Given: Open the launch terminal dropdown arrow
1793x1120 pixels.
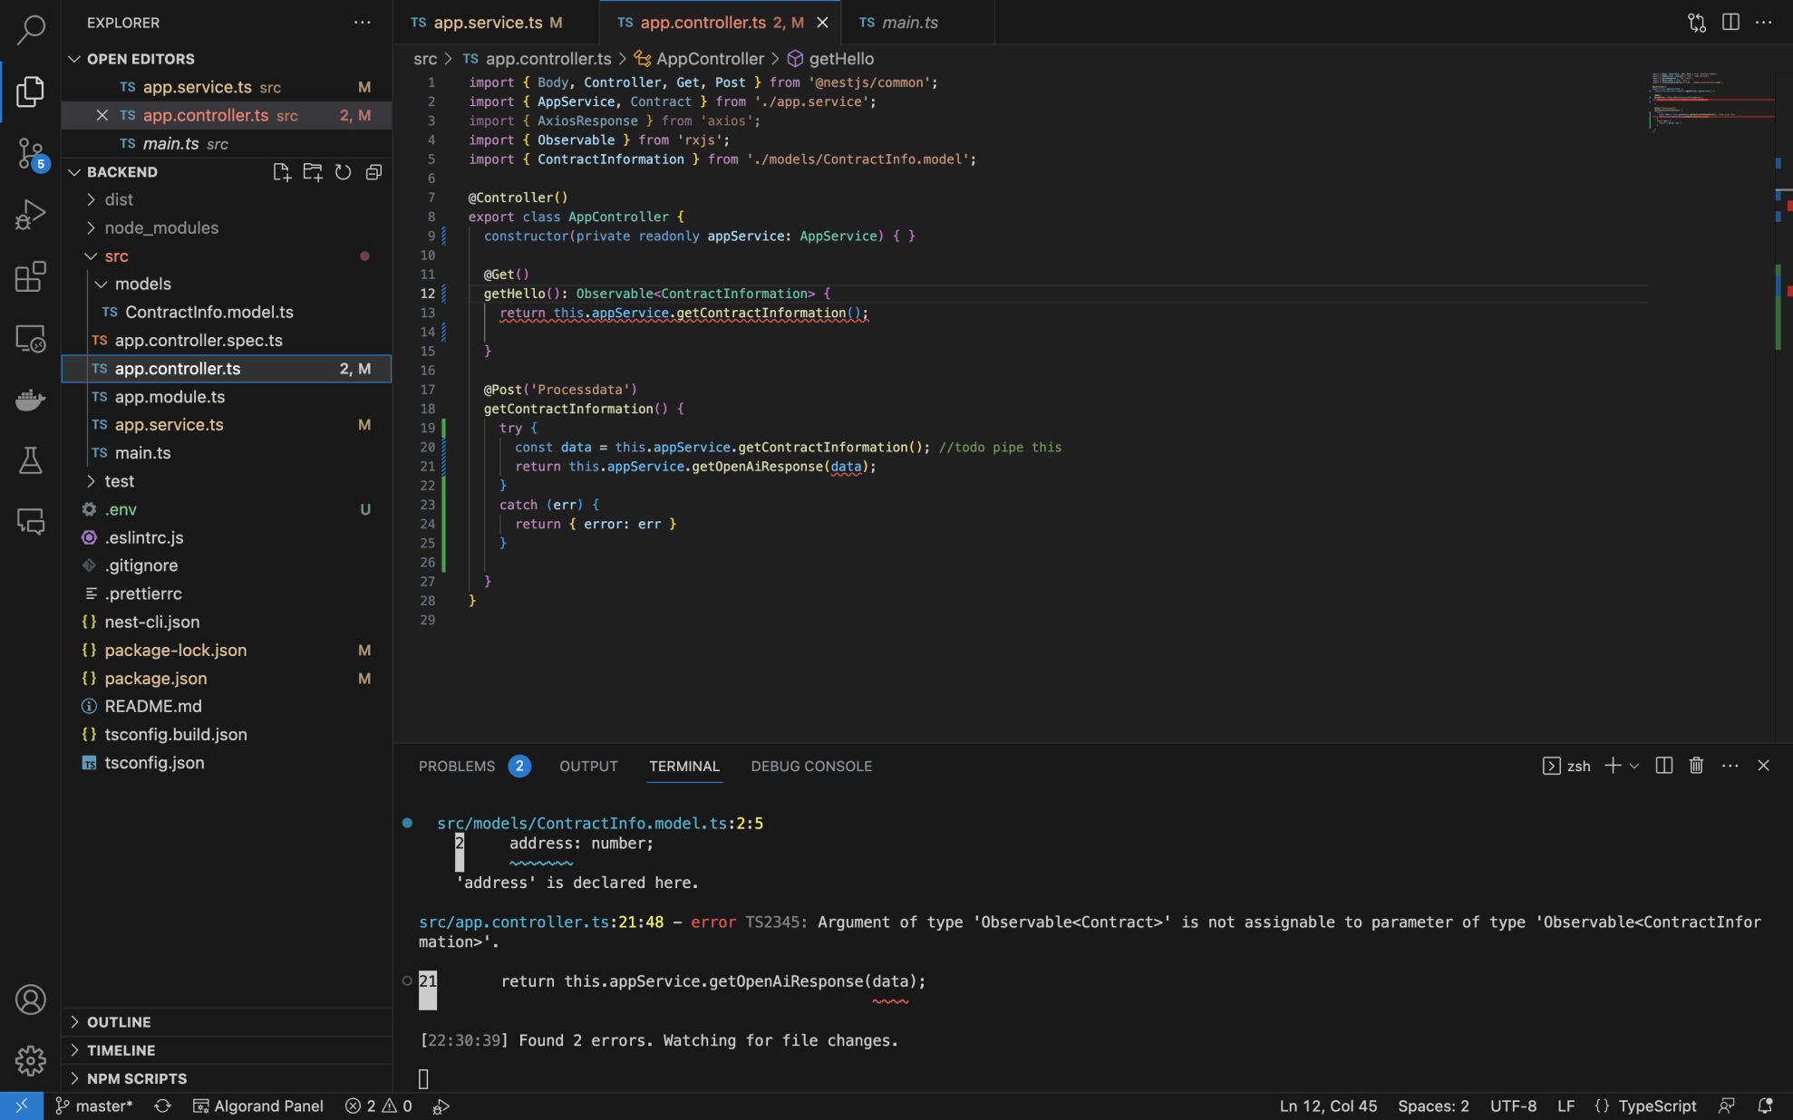Looking at the screenshot, I should point(1634,766).
